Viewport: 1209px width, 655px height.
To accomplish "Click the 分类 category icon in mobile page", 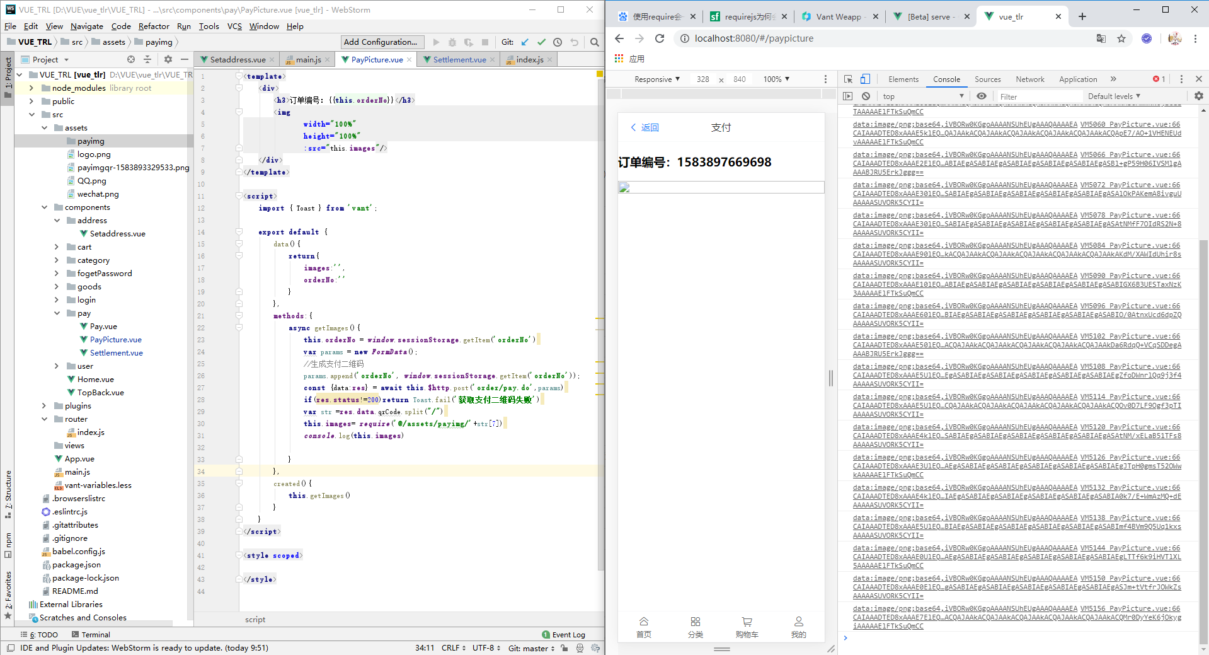I will coord(696,622).
